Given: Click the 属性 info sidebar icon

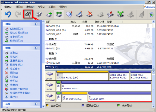Looking at the screenshot, I should tap(7, 97).
